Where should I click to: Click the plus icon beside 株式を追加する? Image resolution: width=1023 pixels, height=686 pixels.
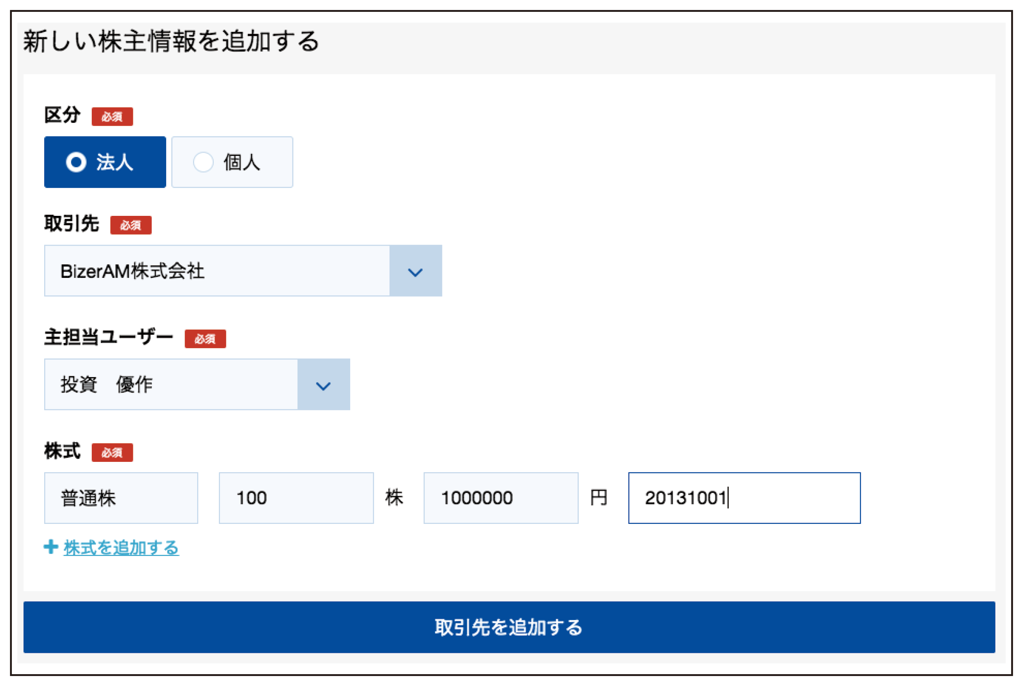[x=51, y=547]
